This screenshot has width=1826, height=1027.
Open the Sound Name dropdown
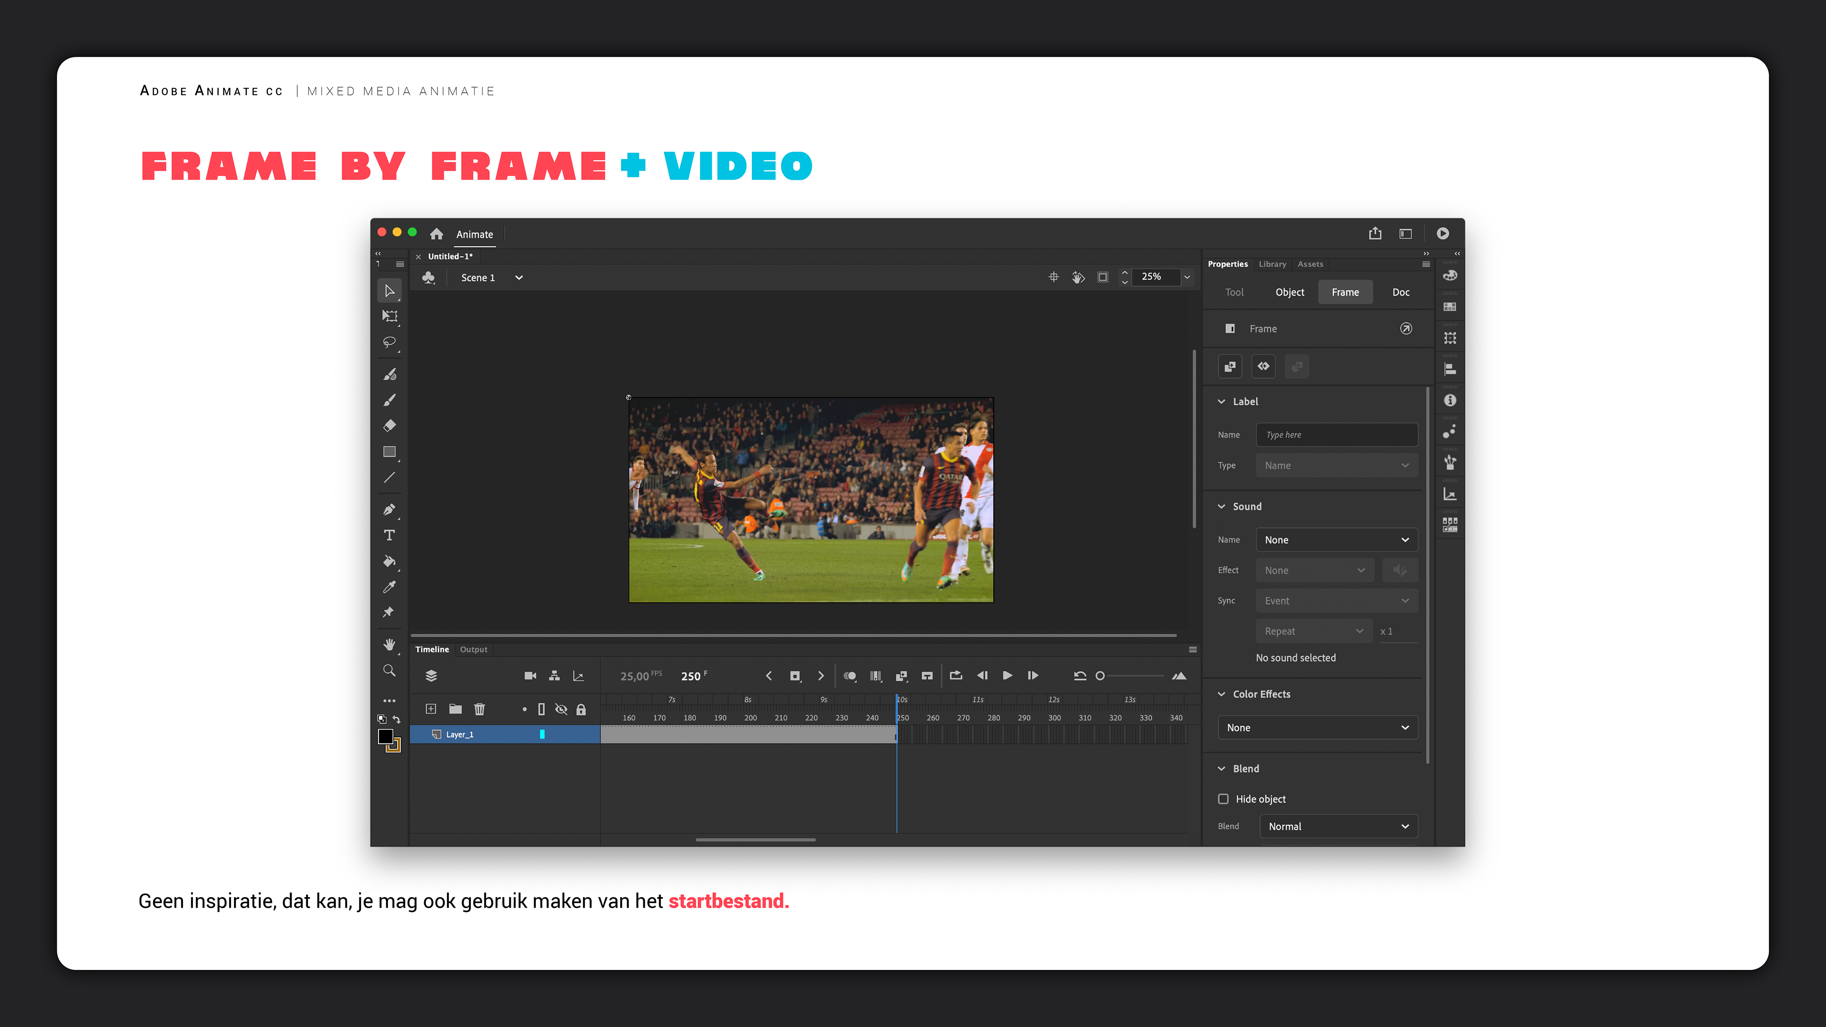1336,540
